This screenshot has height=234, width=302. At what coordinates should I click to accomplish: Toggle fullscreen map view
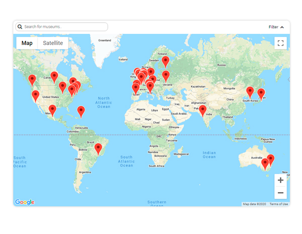pyautogui.click(x=280, y=43)
